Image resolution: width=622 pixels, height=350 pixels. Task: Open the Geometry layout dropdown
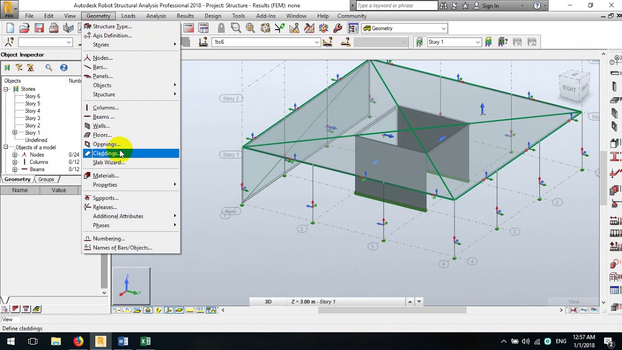(x=443, y=28)
